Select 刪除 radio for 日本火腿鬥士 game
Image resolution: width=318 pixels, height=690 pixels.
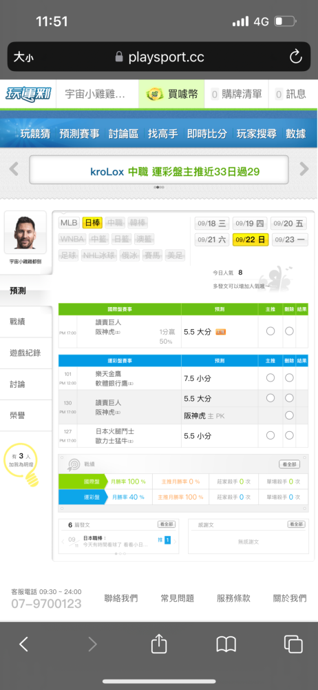coord(289,435)
